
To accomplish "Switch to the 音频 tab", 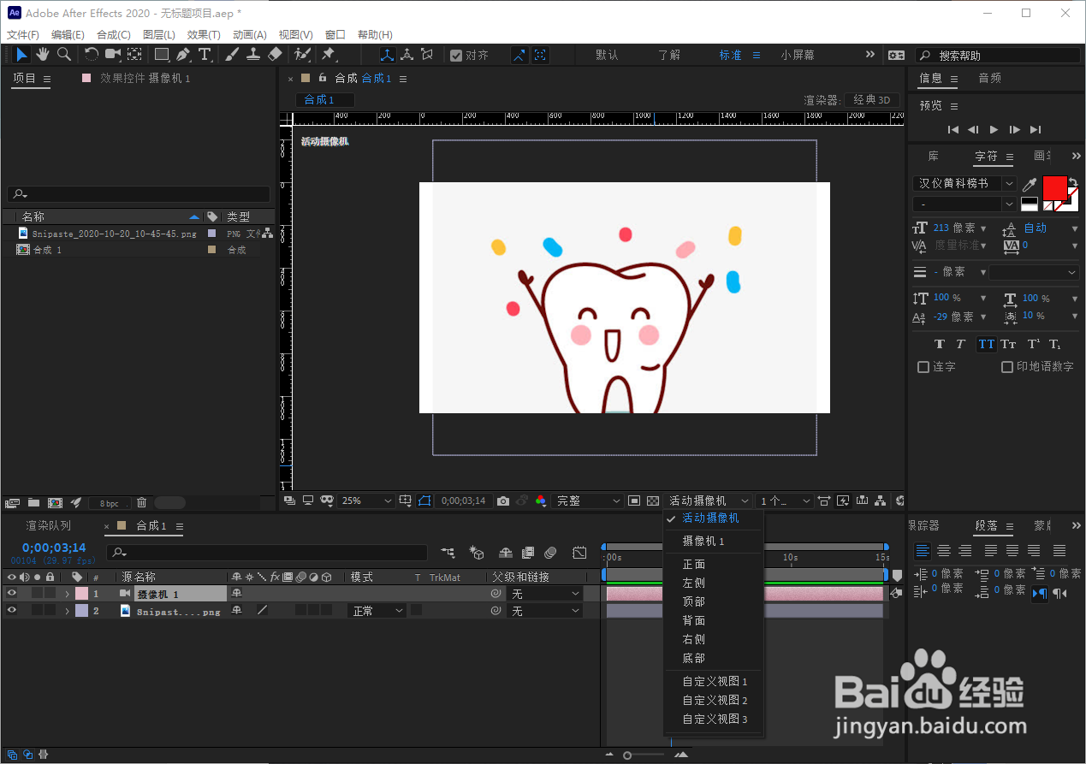I will (x=990, y=78).
